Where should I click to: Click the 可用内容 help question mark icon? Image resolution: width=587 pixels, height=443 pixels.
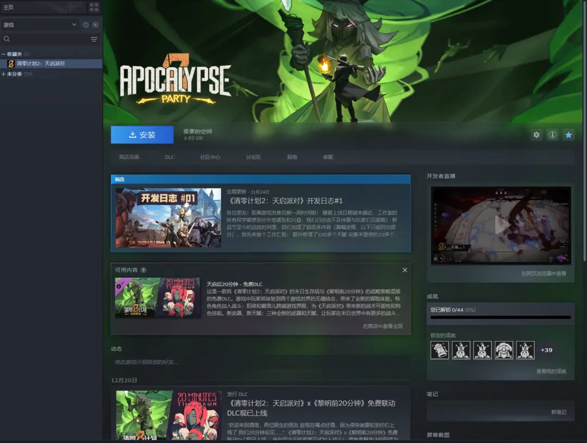[x=143, y=270]
